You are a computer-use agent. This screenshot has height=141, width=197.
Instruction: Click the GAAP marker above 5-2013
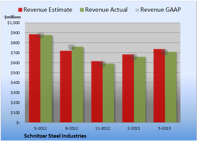(x=165, y=52)
